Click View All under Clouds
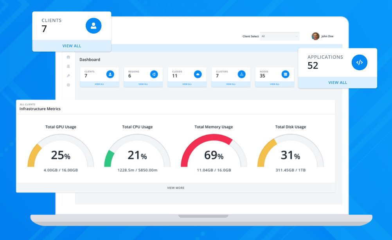Viewport: 392px width, 240px height. (187, 84)
